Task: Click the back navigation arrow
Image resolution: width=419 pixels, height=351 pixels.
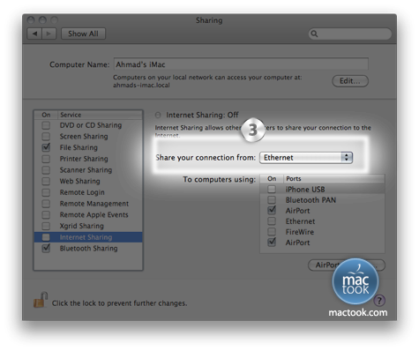Action: (x=34, y=34)
